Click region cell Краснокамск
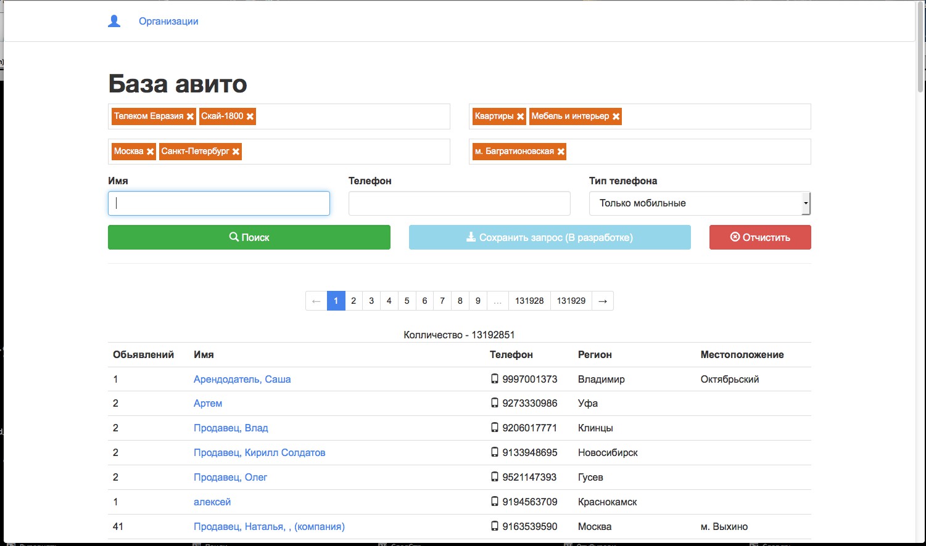Viewport: 926px width, 546px height. pyautogui.click(x=608, y=502)
